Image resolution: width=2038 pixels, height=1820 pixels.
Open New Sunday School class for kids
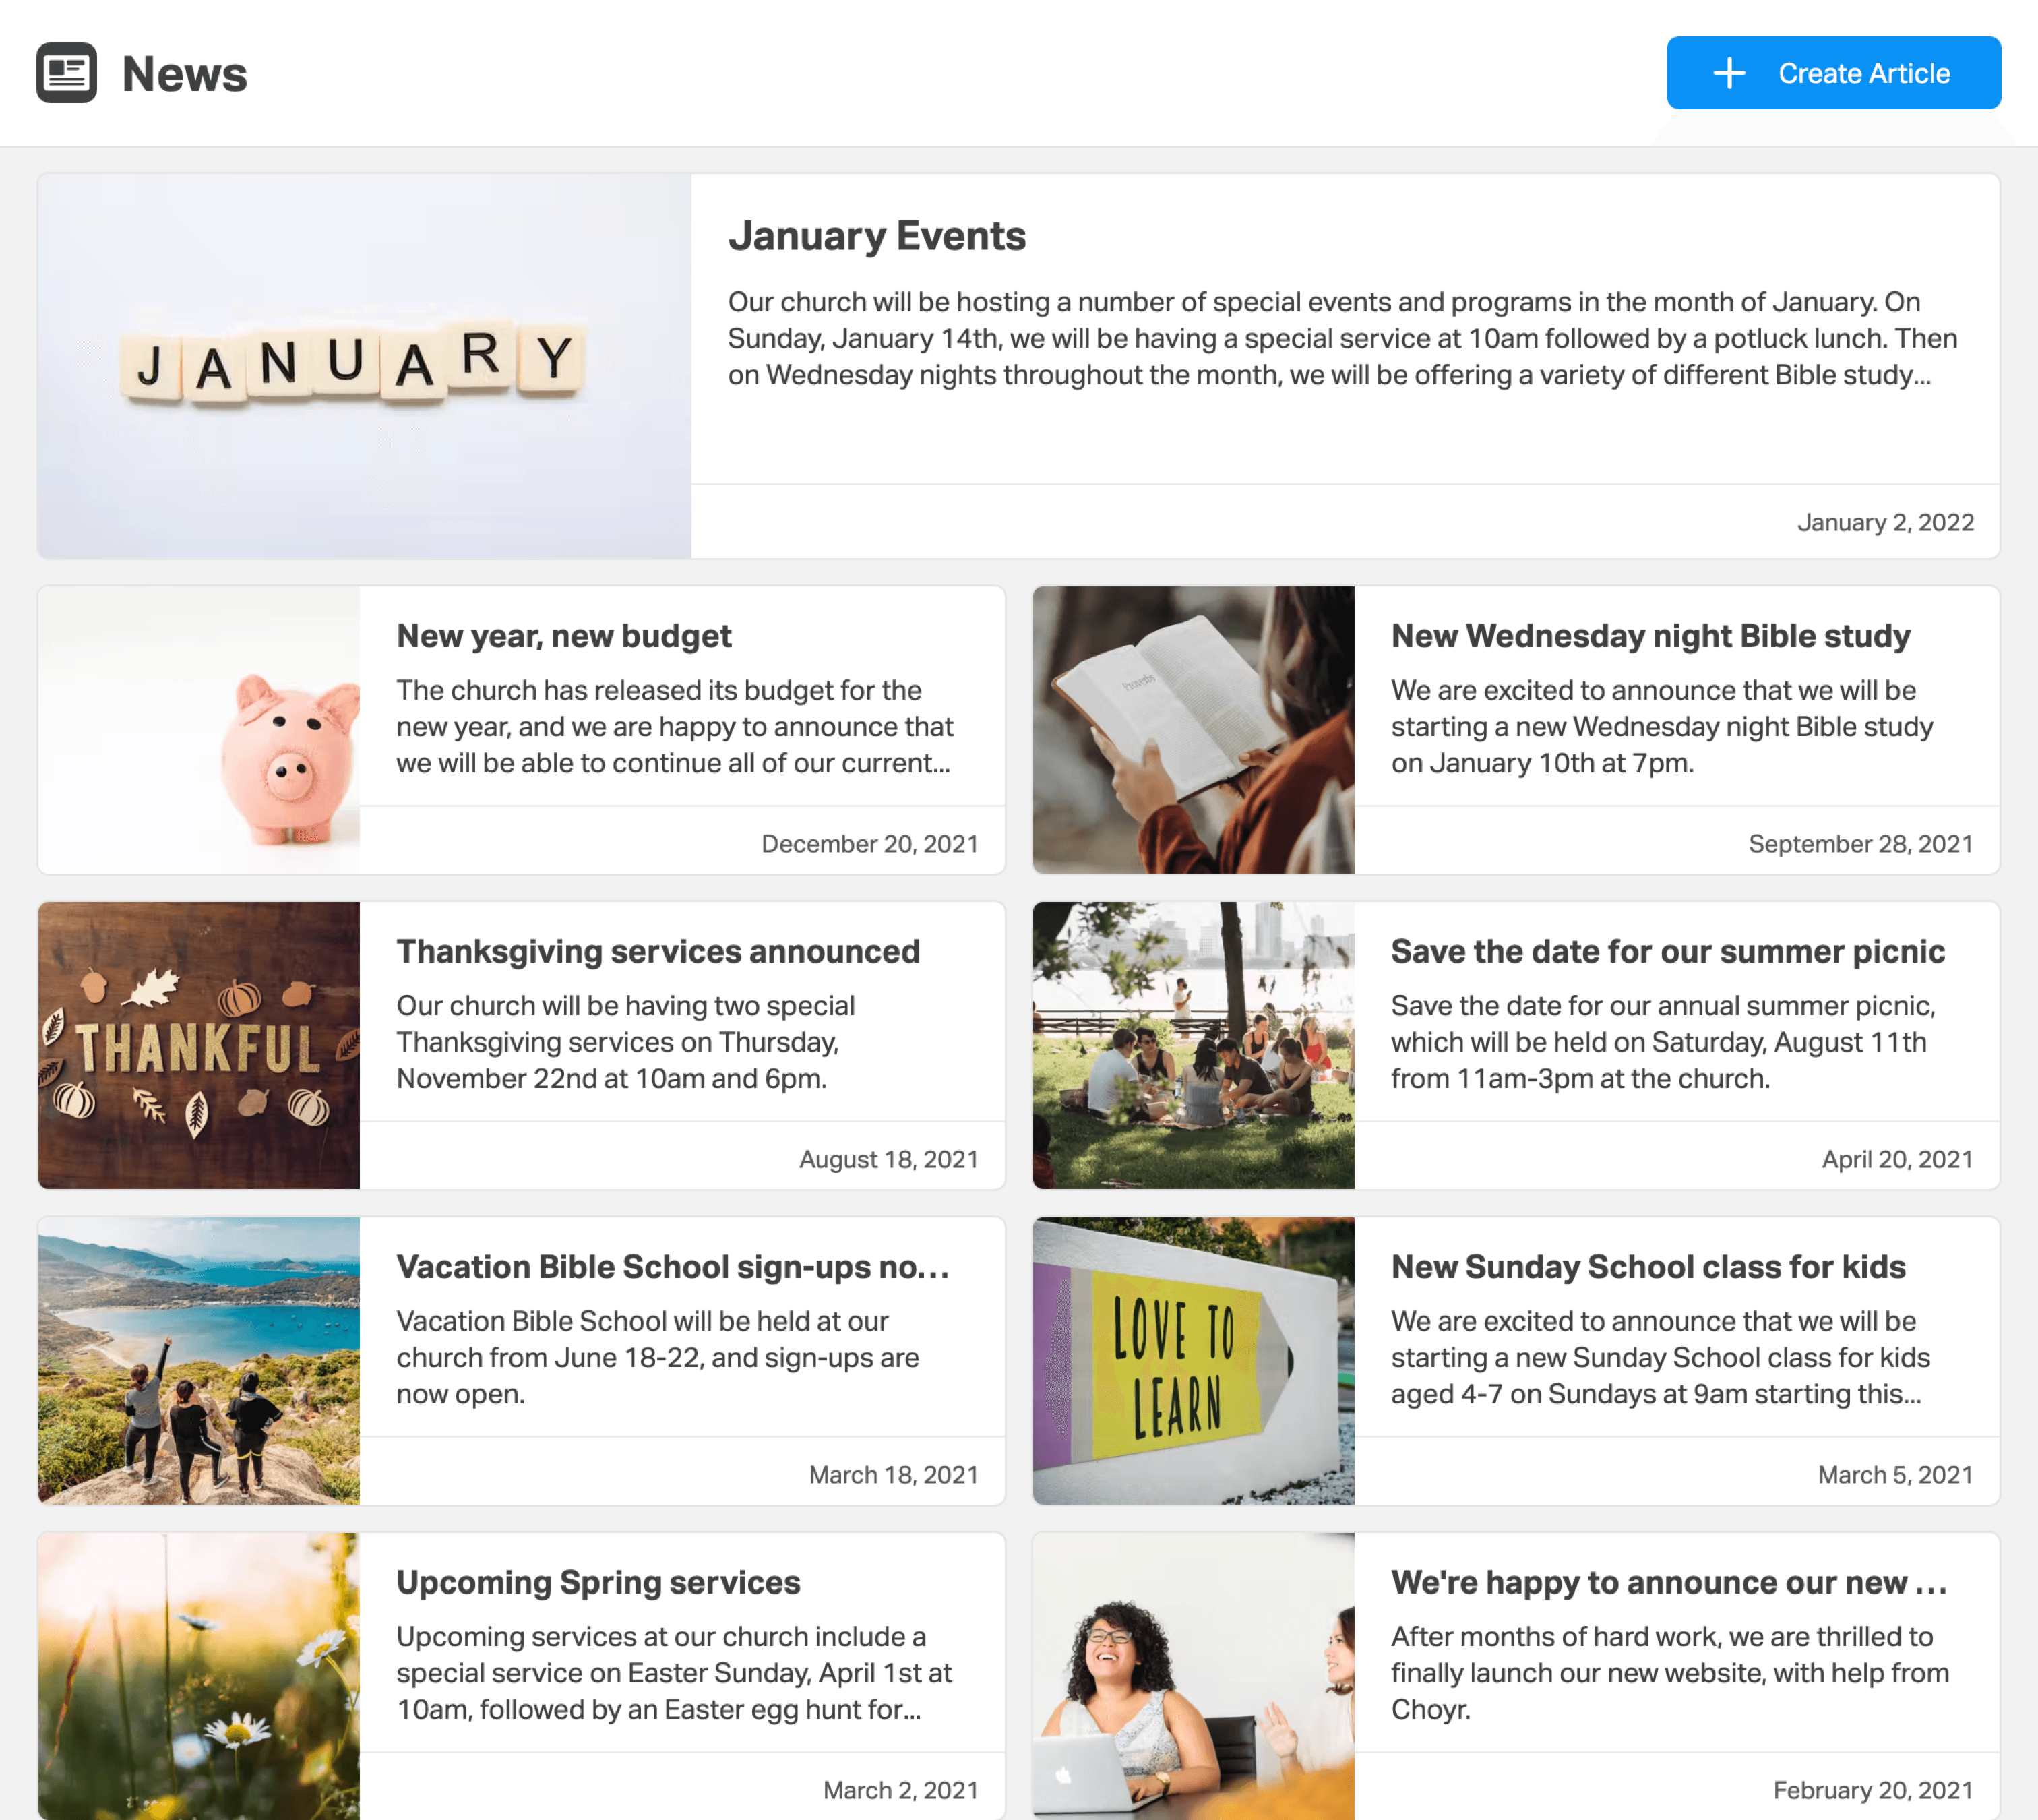pos(1648,1267)
